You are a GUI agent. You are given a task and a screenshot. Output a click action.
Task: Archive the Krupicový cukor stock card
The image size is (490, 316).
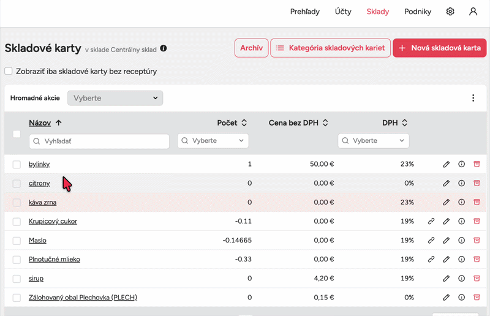pyautogui.click(x=477, y=221)
